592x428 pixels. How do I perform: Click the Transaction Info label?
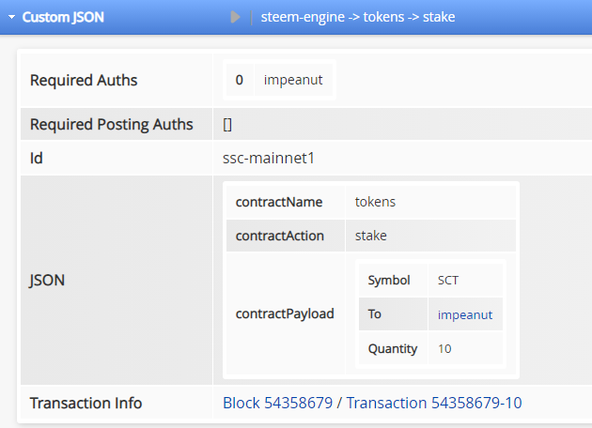[x=86, y=403]
